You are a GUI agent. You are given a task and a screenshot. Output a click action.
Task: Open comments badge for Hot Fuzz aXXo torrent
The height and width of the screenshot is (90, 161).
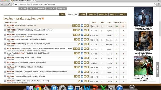coord(75,25)
